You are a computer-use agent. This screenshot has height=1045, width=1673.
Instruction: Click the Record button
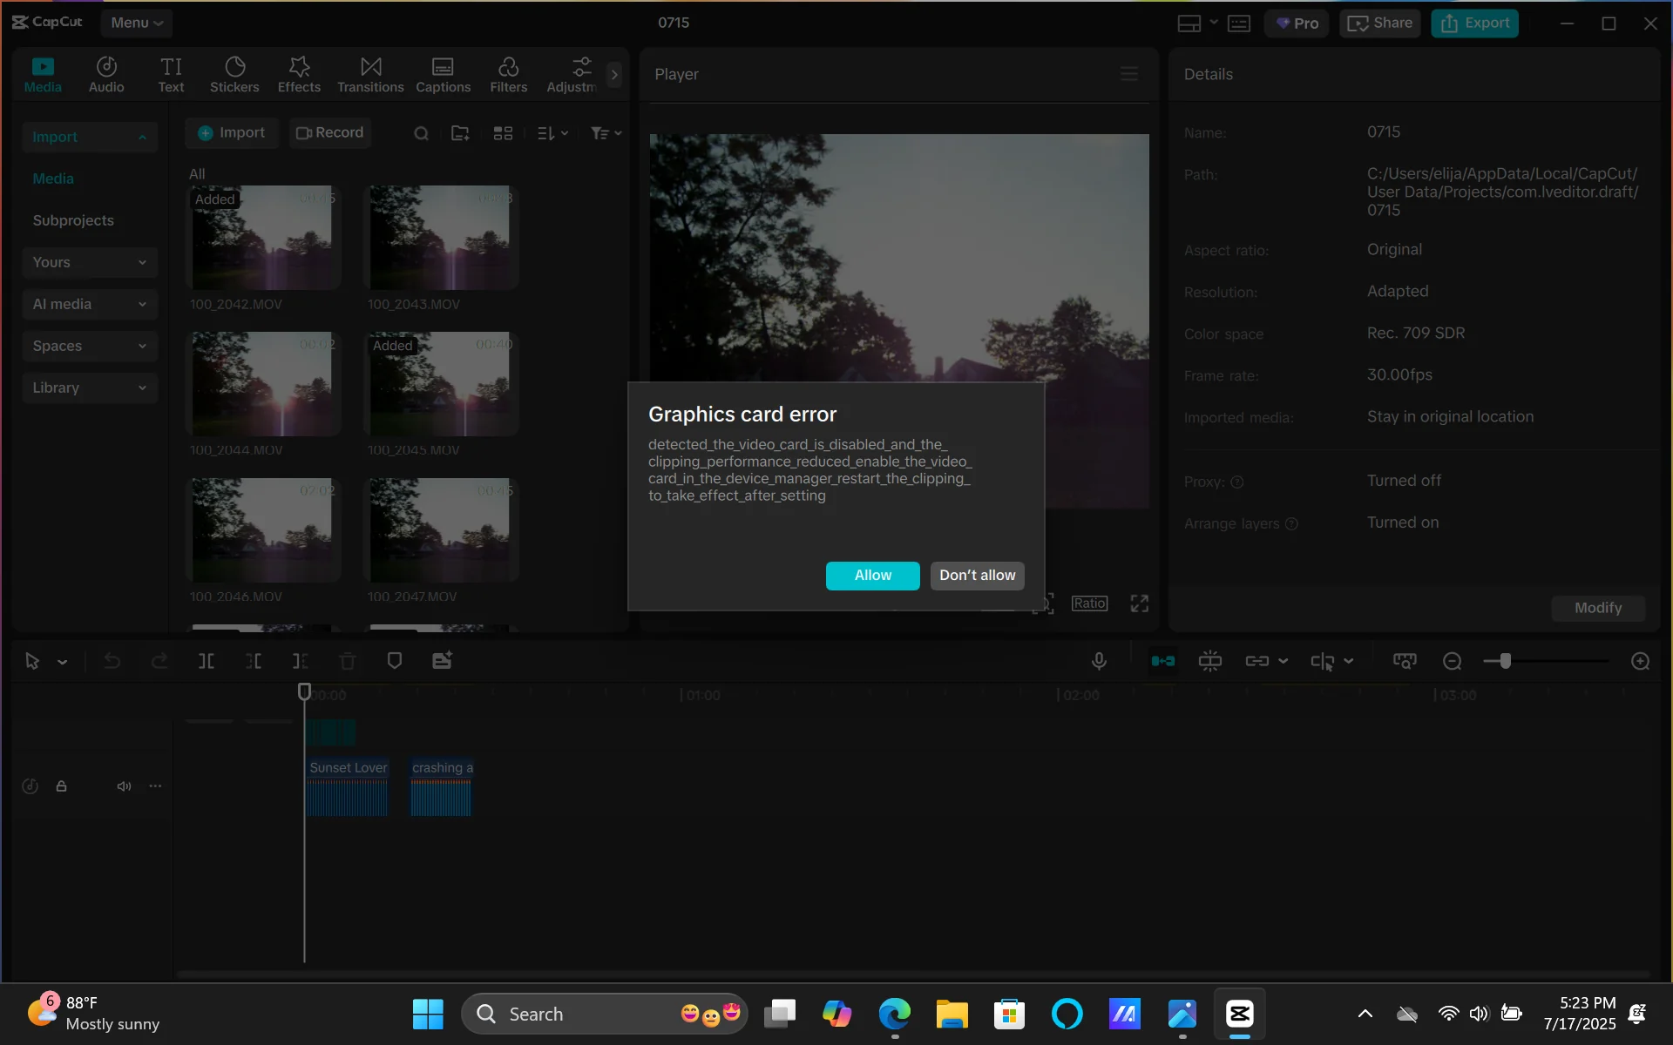click(330, 132)
